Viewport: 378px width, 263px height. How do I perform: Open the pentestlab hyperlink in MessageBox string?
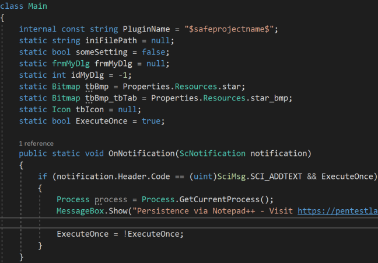click(338, 211)
